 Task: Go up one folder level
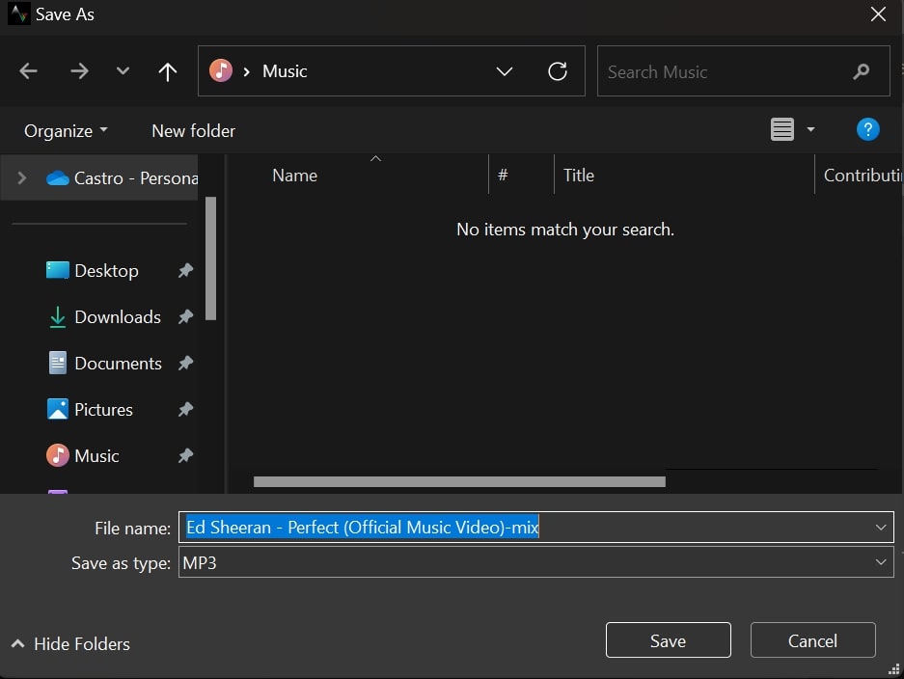tap(168, 71)
